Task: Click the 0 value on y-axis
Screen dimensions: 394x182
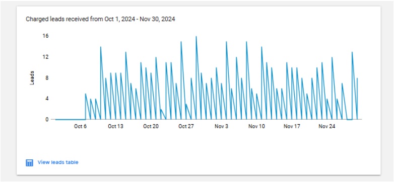Action: [x=47, y=119]
